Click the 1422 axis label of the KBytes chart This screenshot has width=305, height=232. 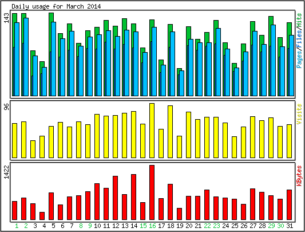(7, 172)
